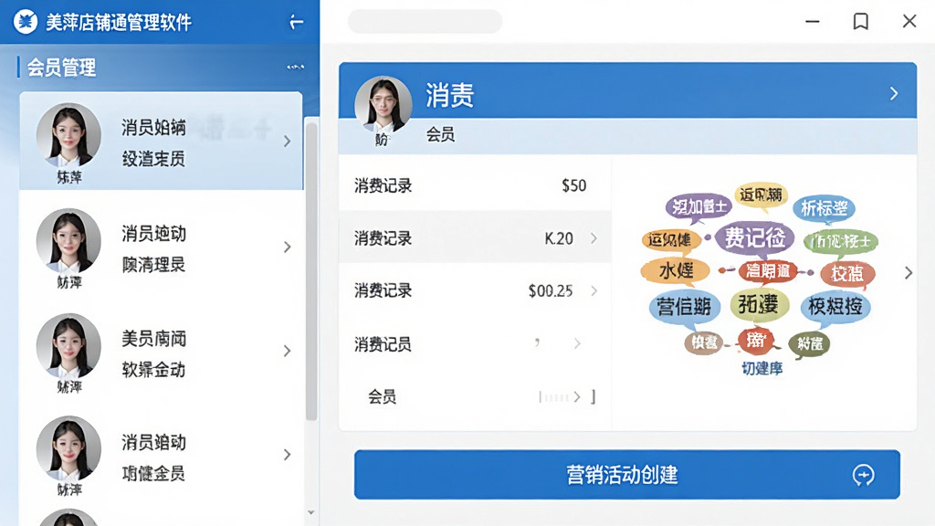Screen dimensions: 935x526
Task: Click the 会员 label under 消责 header
Action: (x=441, y=135)
